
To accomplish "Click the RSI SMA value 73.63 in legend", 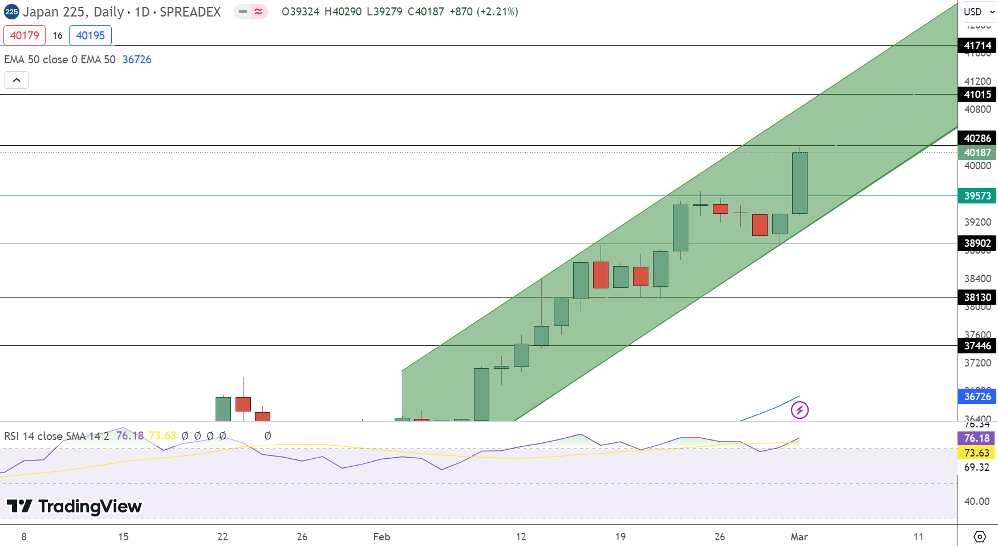I will pos(163,436).
